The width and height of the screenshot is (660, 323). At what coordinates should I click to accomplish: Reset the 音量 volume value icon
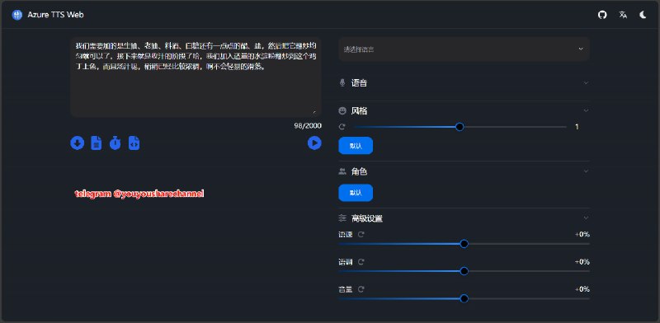click(x=361, y=289)
